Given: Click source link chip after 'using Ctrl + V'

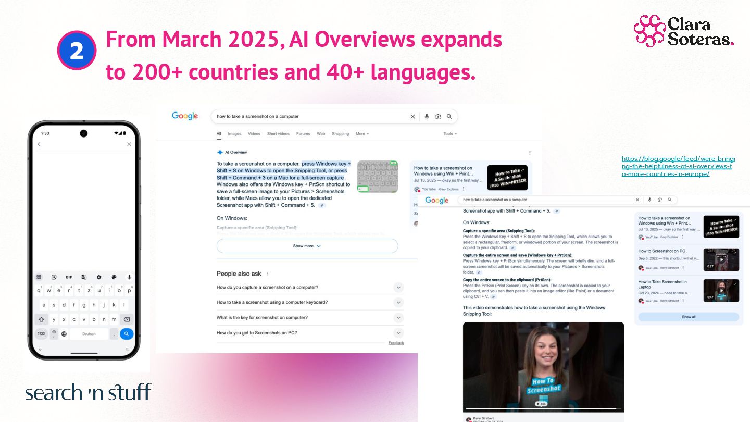Looking at the screenshot, I should [x=493, y=296].
